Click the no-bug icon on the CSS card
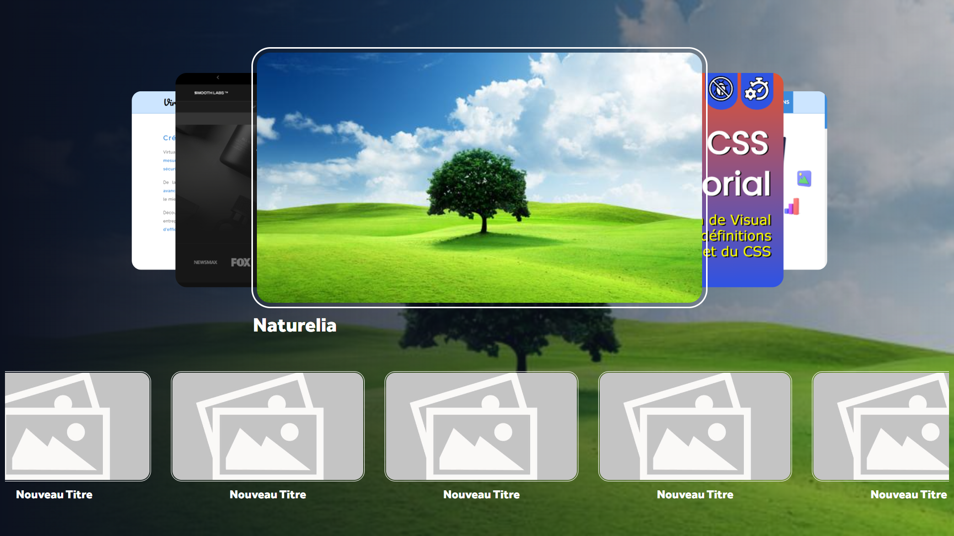This screenshot has height=536, width=954. (x=721, y=89)
